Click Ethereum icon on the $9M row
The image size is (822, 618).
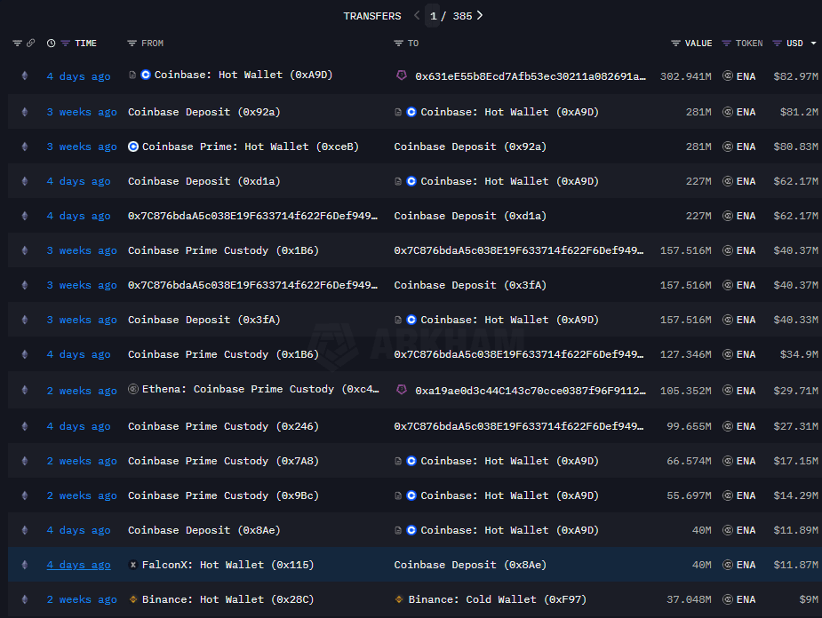pyautogui.click(x=25, y=599)
